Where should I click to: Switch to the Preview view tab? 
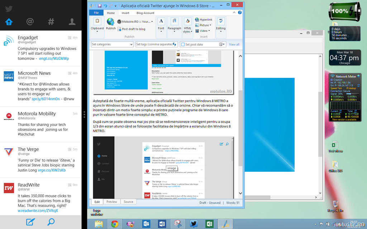click(x=112, y=202)
